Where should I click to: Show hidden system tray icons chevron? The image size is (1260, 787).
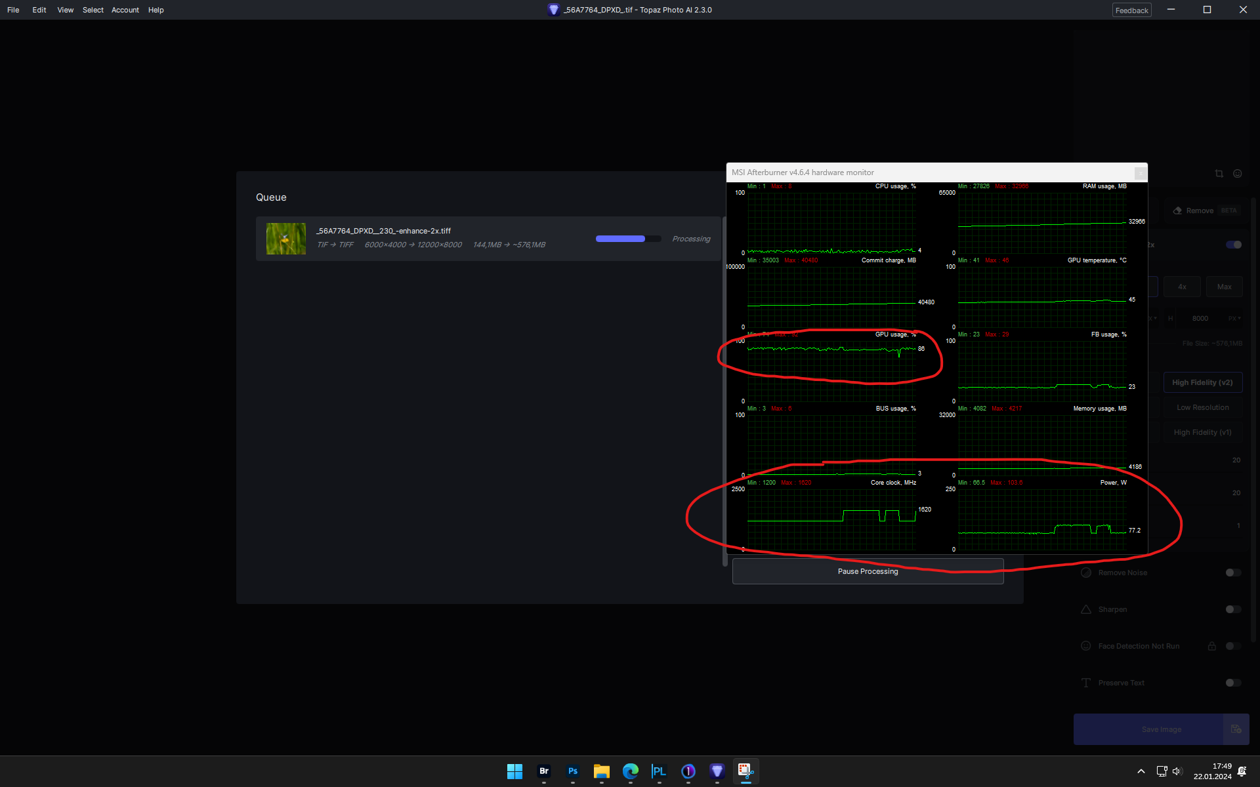[x=1141, y=771]
